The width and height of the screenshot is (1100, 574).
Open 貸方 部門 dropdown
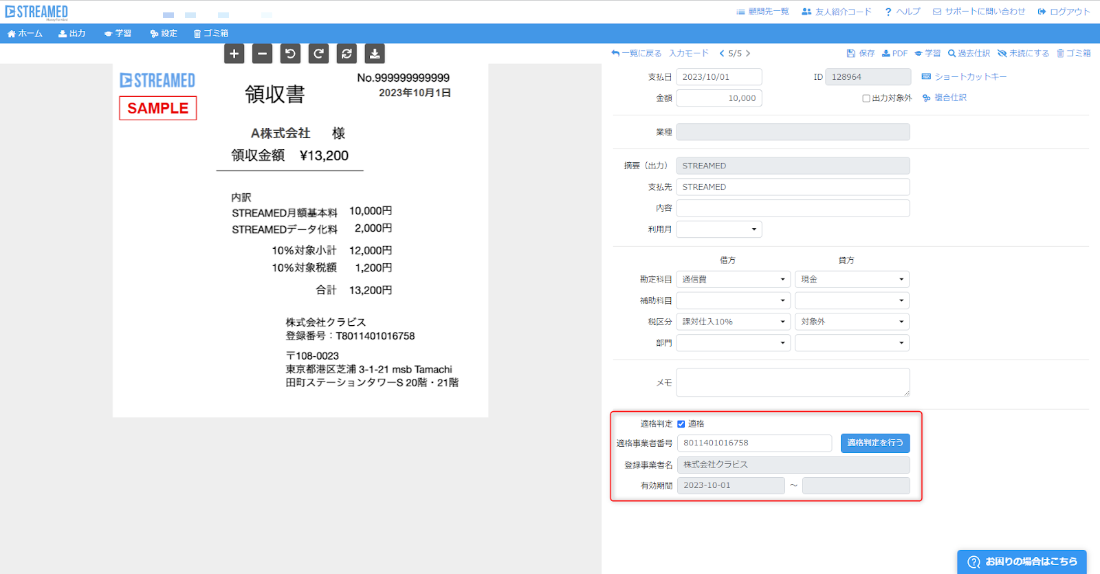pyautogui.click(x=852, y=343)
